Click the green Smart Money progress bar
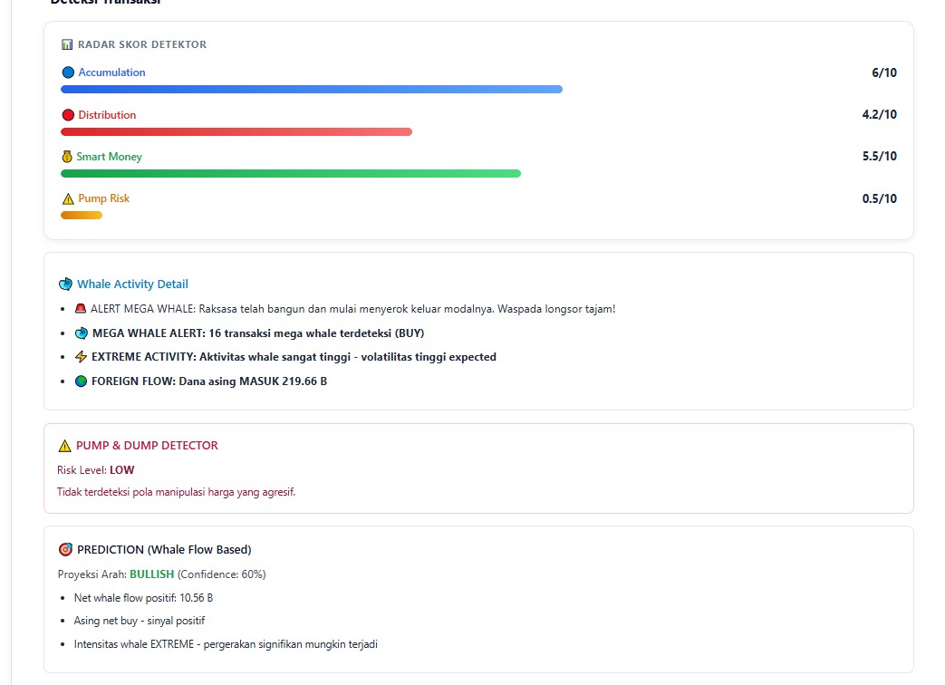Viewport: 945px width, 685px height. tap(291, 173)
